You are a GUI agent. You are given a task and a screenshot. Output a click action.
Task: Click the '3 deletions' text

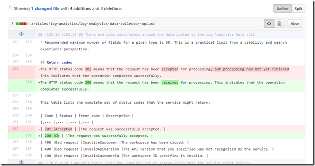coord(111,9)
